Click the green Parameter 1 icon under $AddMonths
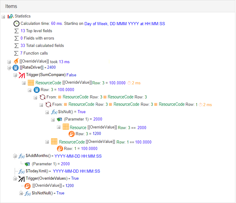The image size is (236, 203). tap(28, 164)
